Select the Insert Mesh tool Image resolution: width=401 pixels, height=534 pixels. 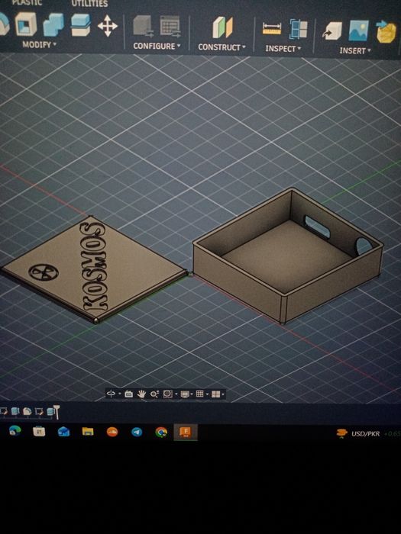click(386, 32)
